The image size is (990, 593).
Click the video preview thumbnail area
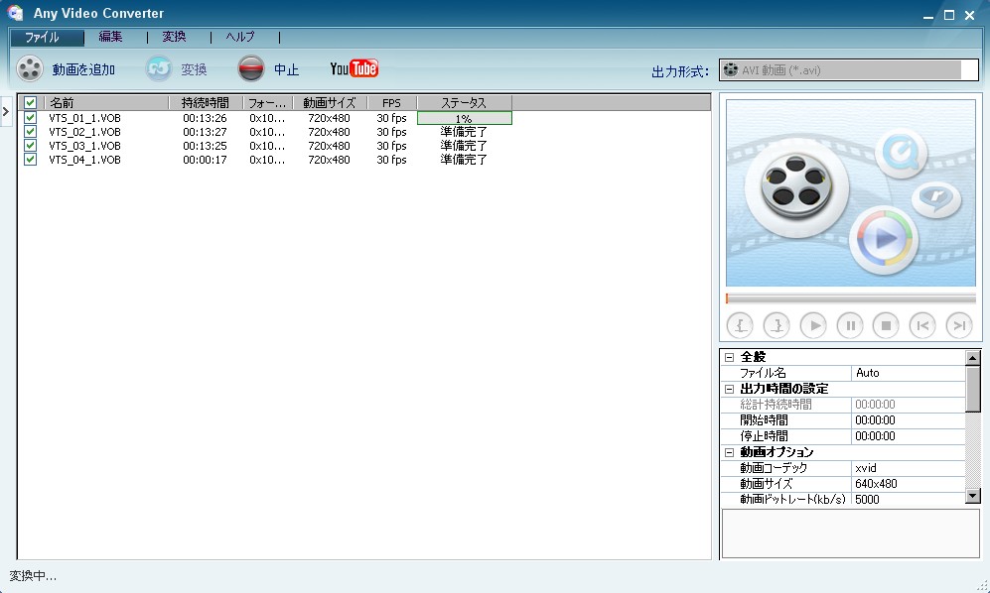pyautogui.click(x=850, y=193)
